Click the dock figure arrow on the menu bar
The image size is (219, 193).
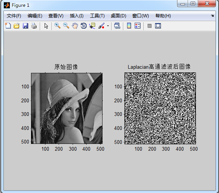(212, 15)
